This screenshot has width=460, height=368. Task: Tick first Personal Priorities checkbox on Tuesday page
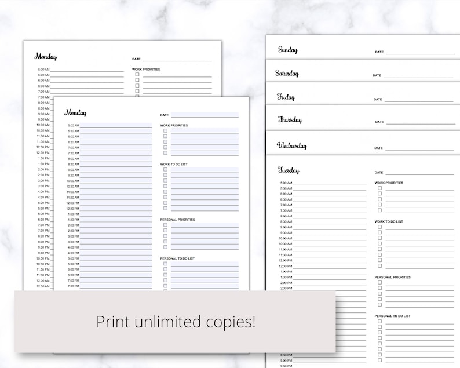pos(379,283)
